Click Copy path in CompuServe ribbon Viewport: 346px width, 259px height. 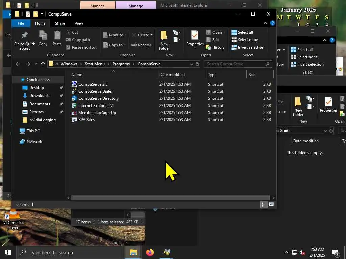click(78, 40)
